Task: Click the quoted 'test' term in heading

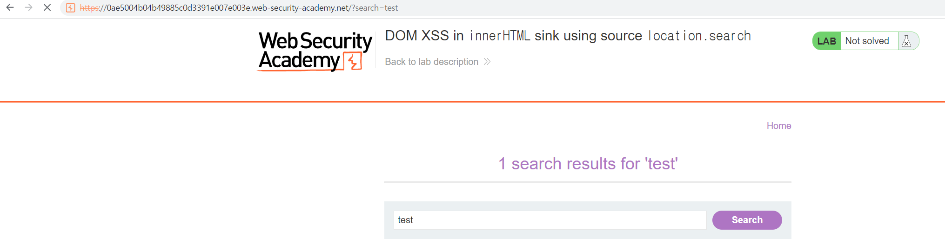Action: 661,164
